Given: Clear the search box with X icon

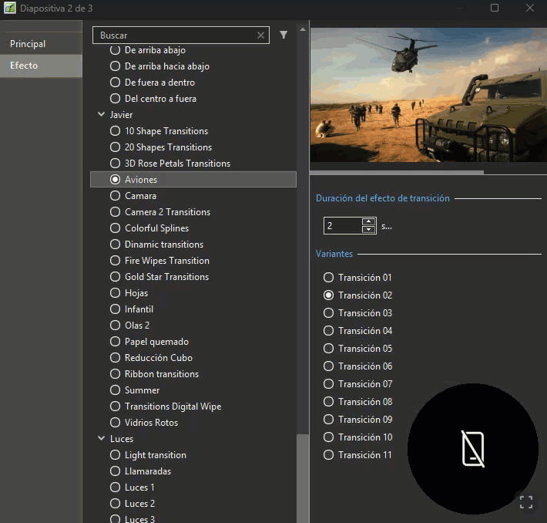Looking at the screenshot, I should click(x=260, y=35).
